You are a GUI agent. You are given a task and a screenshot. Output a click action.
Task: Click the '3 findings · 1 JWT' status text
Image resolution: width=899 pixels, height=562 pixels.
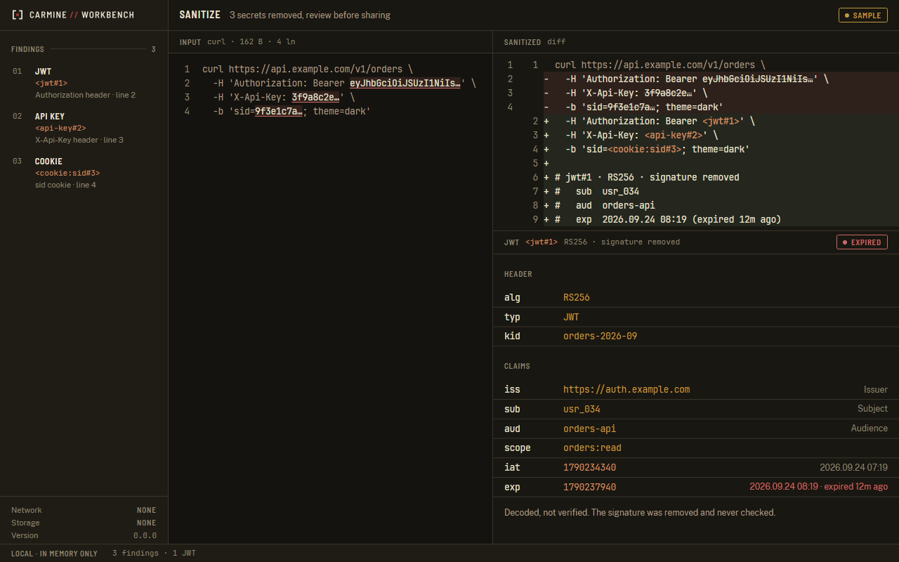154,554
